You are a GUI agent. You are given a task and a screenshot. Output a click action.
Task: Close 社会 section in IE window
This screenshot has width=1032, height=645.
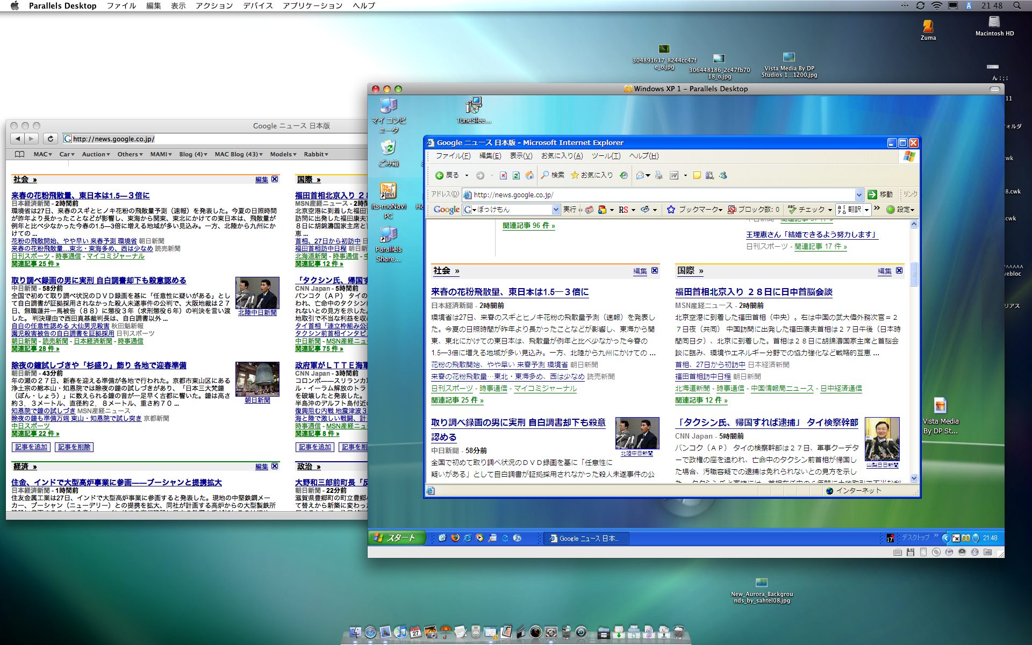coord(655,270)
